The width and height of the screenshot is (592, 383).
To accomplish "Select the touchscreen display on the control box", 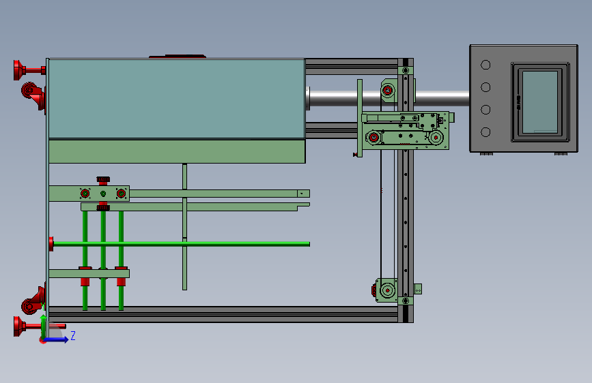I will pos(540,102).
